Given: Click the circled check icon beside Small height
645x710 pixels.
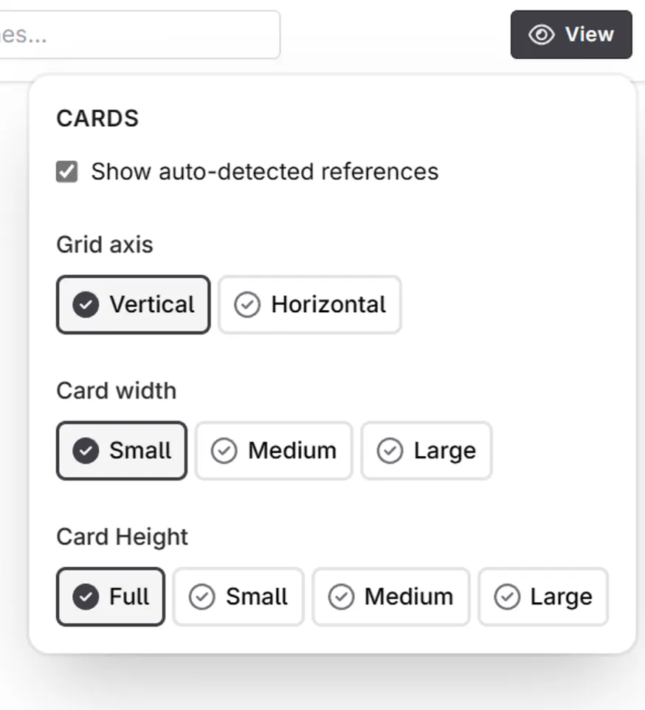Looking at the screenshot, I should (201, 596).
